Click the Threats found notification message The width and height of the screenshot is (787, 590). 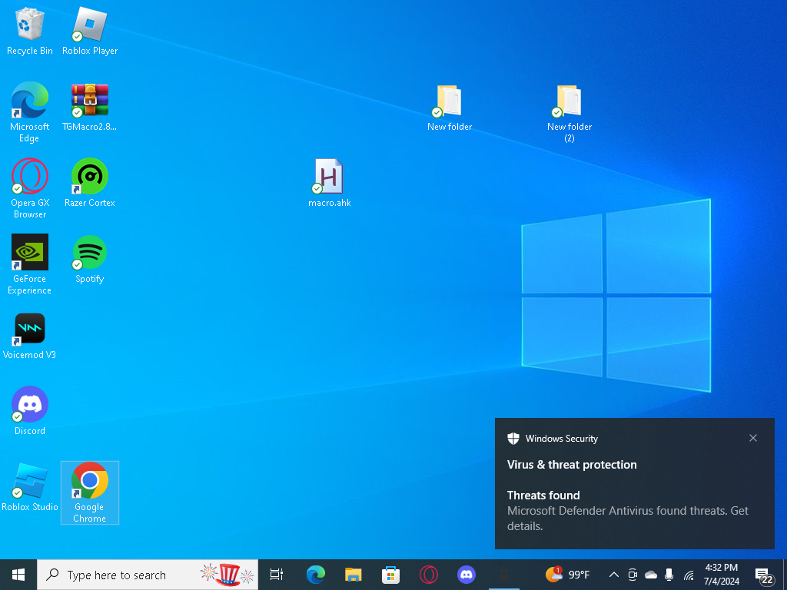627,510
